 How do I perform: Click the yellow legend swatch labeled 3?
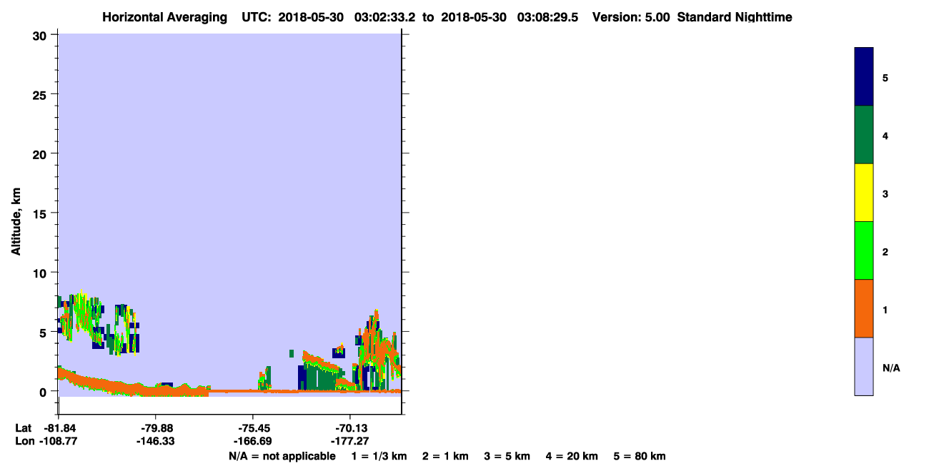pos(864,193)
